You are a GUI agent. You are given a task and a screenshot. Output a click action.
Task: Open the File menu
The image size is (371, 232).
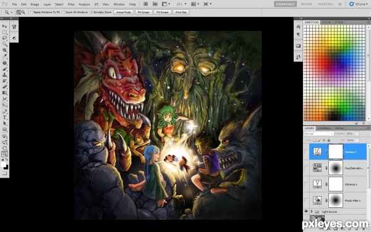[14, 4]
